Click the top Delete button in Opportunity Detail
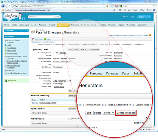 click(x=76, y=49)
